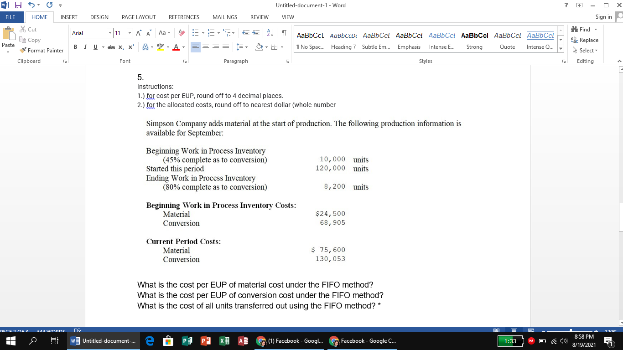
Task: Apply strikethrough formatting
Action: 111,47
